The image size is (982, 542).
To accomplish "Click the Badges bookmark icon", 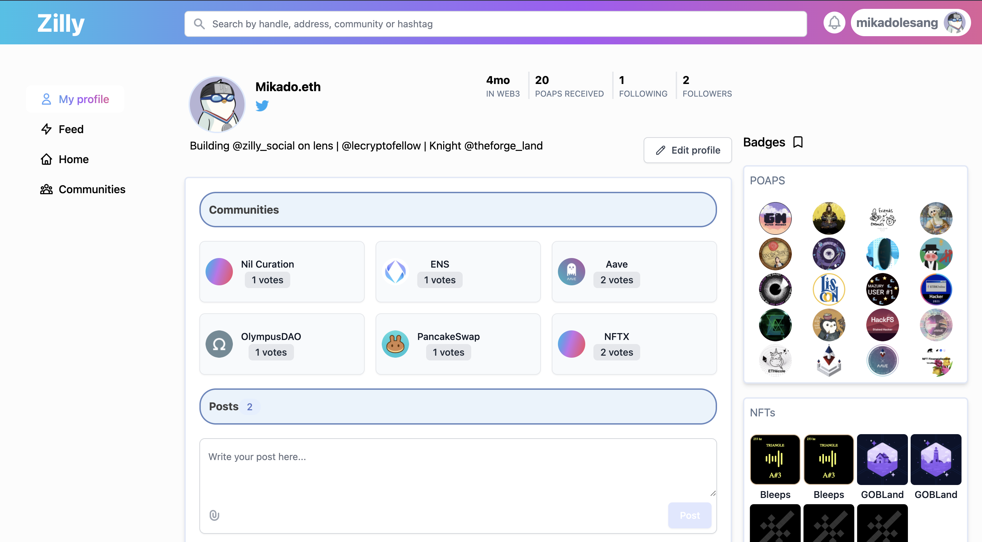I will point(798,142).
